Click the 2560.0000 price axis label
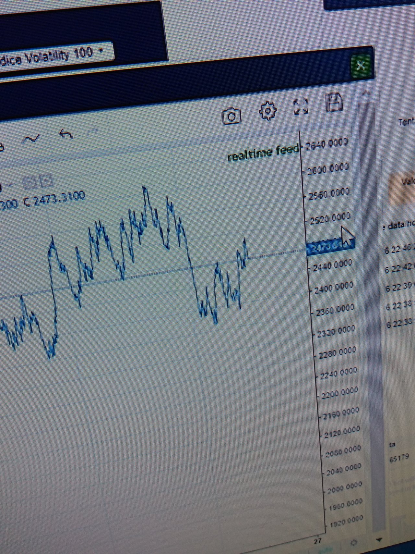 pyautogui.click(x=329, y=194)
